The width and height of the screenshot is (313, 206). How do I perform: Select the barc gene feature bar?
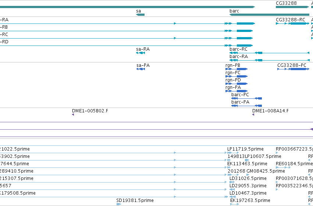click(269, 15)
